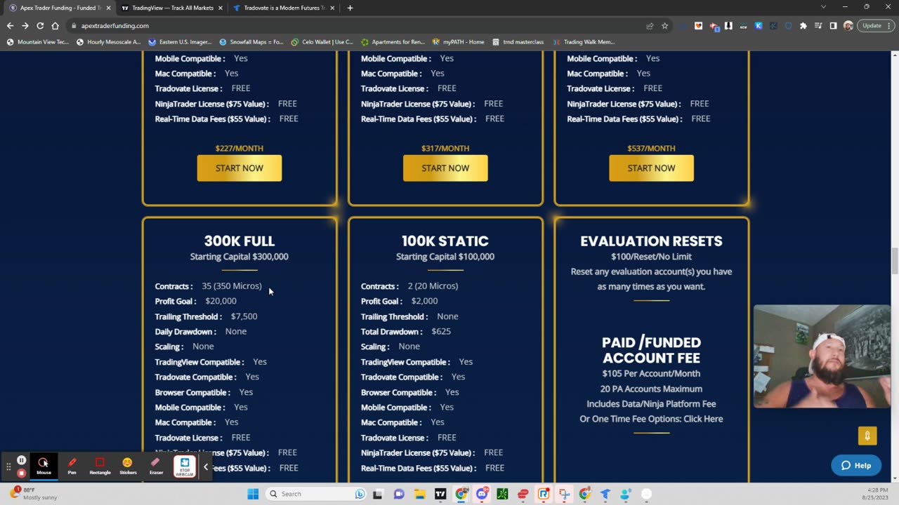Image resolution: width=899 pixels, height=505 pixels.
Task: Open Eastern U.S. Imager... bookmark
Action: pos(180,42)
